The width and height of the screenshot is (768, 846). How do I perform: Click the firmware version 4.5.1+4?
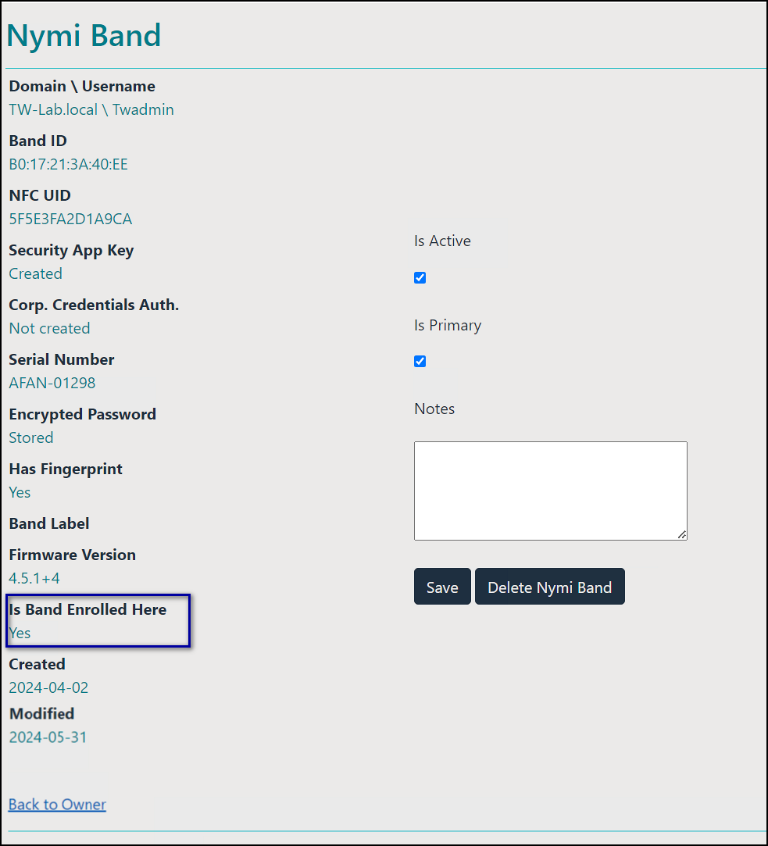34,578
